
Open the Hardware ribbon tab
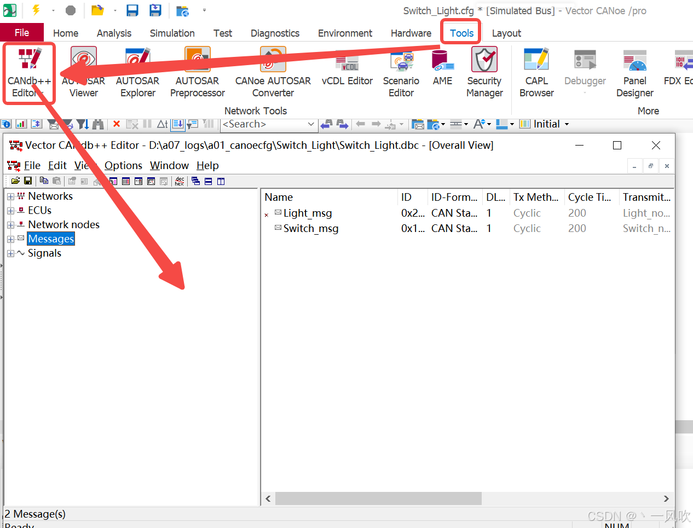411,33
